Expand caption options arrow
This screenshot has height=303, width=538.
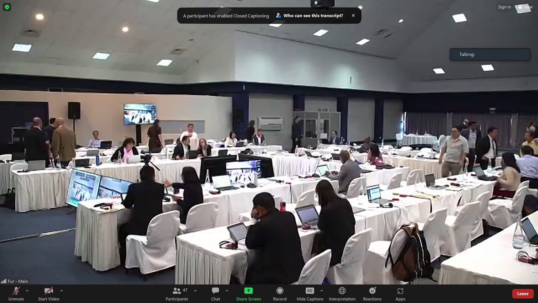321,291
